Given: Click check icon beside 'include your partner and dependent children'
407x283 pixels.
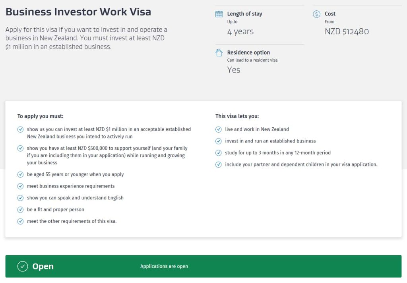Looking at the screenshot, I should 219,164.
